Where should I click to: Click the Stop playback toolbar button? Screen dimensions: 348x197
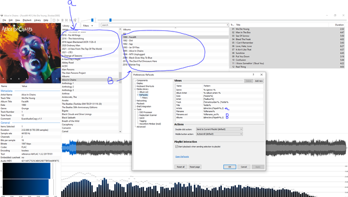pos(54,20)
